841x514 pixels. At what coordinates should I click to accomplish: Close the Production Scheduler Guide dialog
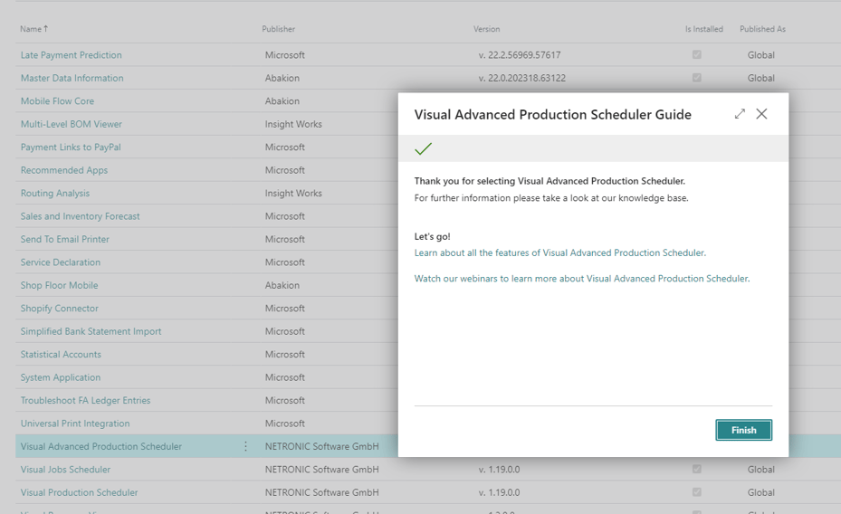pos(761,114)
